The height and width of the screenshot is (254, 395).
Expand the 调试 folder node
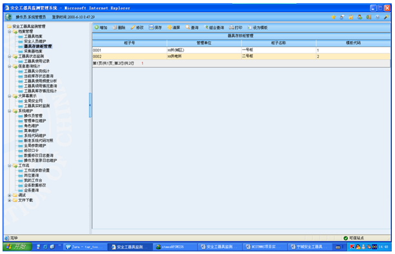click(9, 195)
